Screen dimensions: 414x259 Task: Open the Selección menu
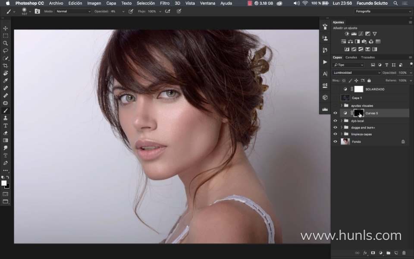[x=145, y=3]
